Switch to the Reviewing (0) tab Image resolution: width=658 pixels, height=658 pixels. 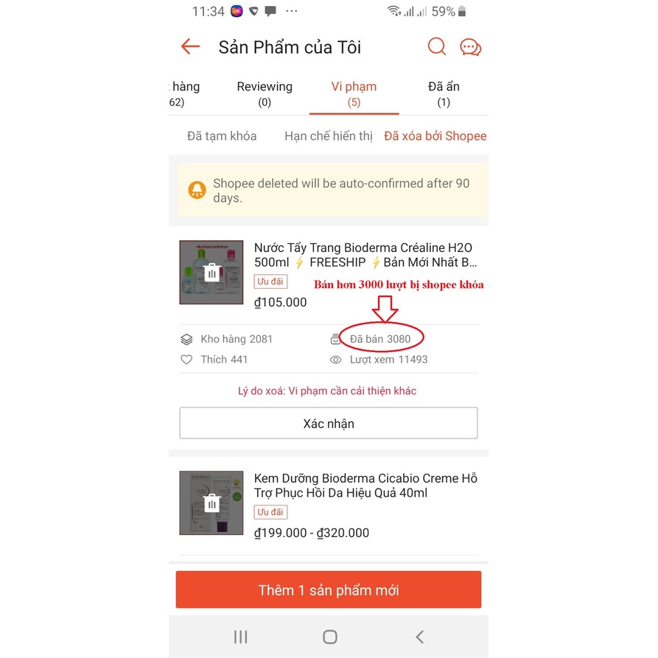[265, 94]
